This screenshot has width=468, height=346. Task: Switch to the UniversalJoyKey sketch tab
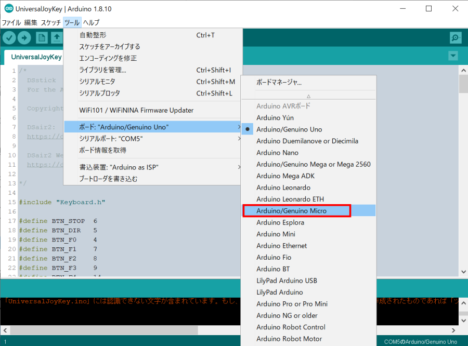point(34,57)
